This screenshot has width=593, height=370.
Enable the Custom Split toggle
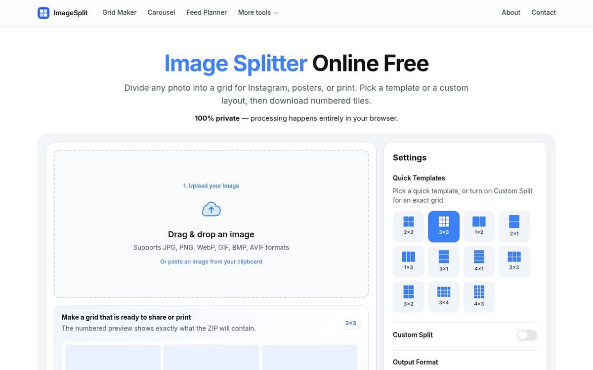point(527,335)
